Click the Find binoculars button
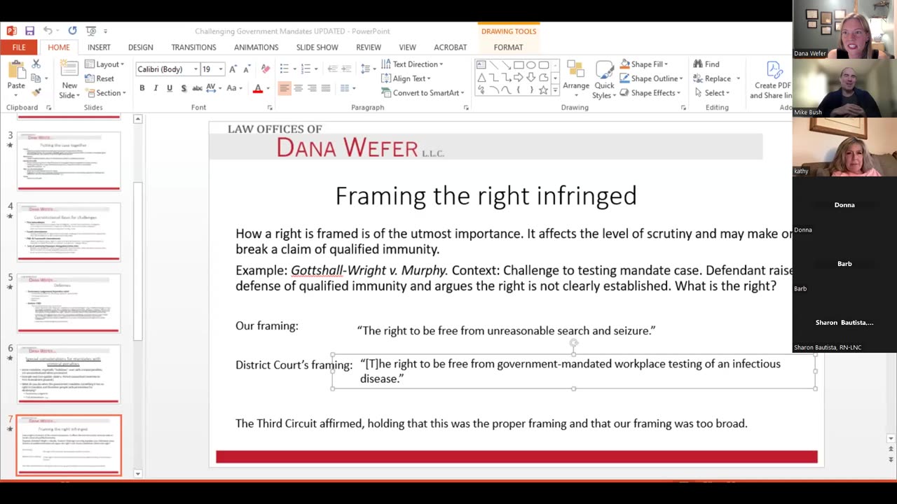This screenshot has width=897, height=504. click(x=706, y=64)
